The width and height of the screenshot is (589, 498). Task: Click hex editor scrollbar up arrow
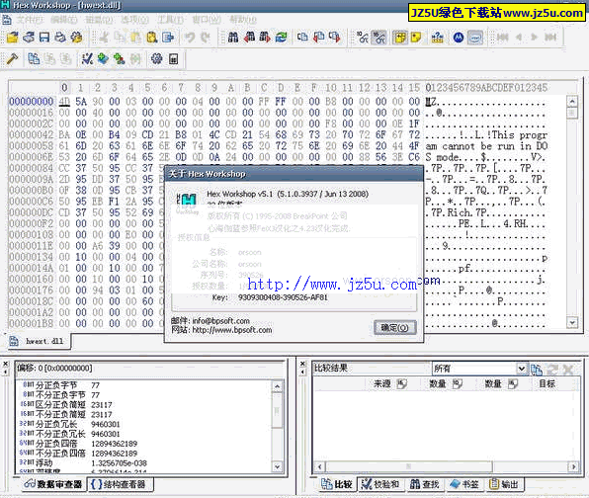click(572, 101)
